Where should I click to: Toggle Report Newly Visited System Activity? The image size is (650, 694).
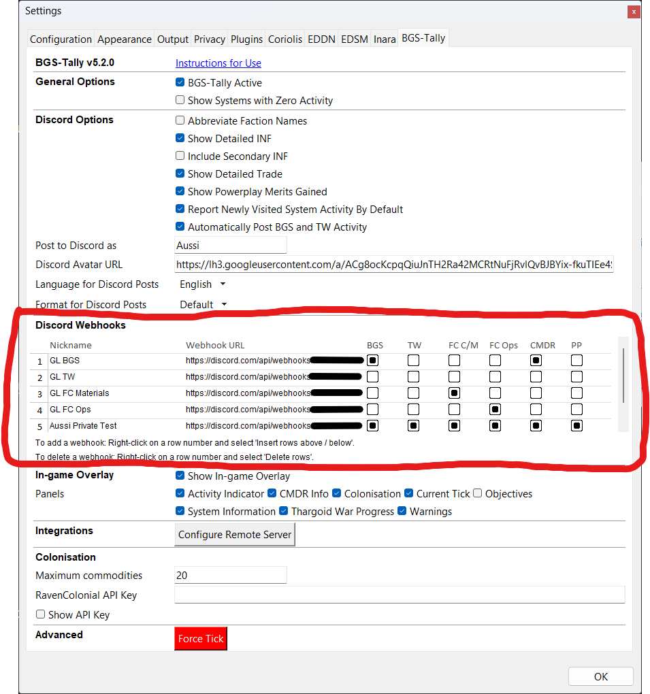(x=180, y=209)
